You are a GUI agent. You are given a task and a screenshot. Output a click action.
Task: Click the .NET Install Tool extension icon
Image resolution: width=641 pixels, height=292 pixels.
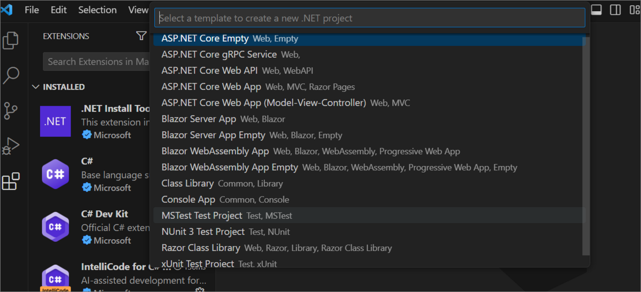[x=56, y=121]
